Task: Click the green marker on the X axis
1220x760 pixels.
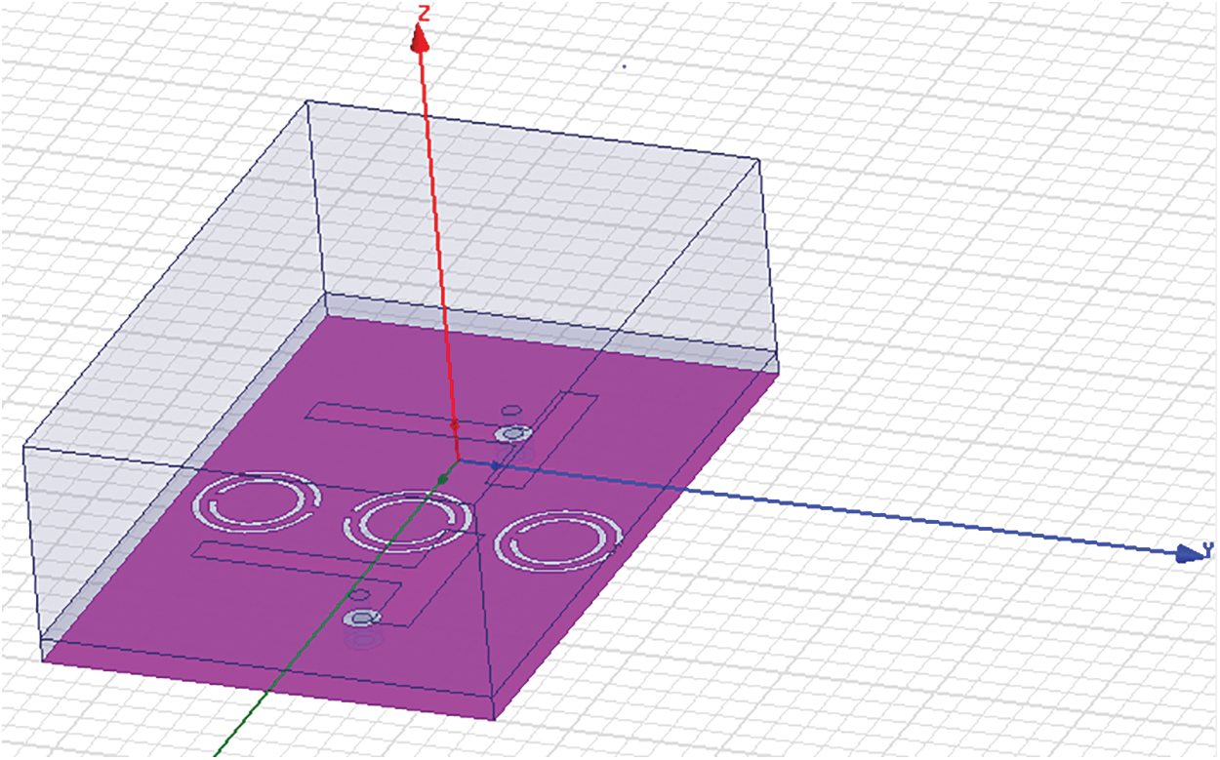Action: coord(443,478)
